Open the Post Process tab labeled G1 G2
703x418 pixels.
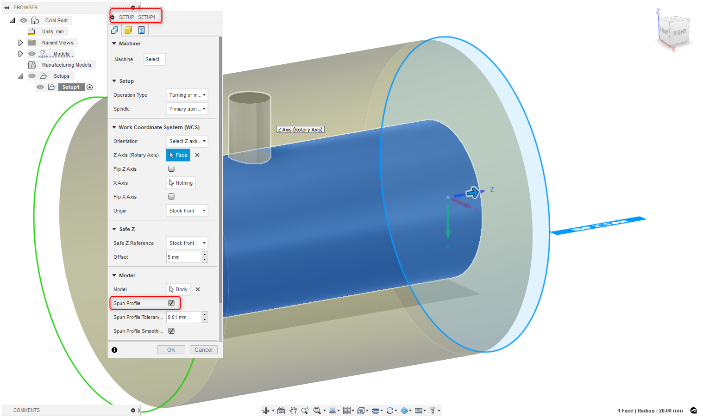tap(142, 30)
